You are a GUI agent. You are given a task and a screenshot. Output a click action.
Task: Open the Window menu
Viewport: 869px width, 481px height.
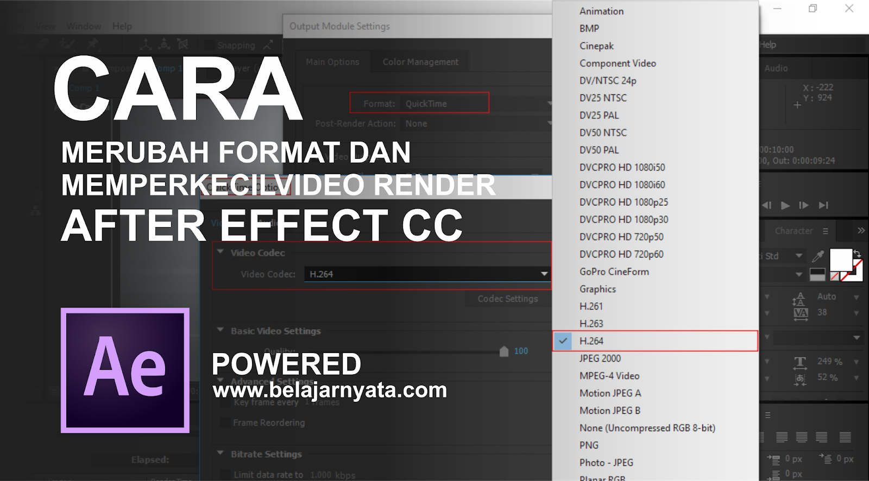click(x=84, y=26)
